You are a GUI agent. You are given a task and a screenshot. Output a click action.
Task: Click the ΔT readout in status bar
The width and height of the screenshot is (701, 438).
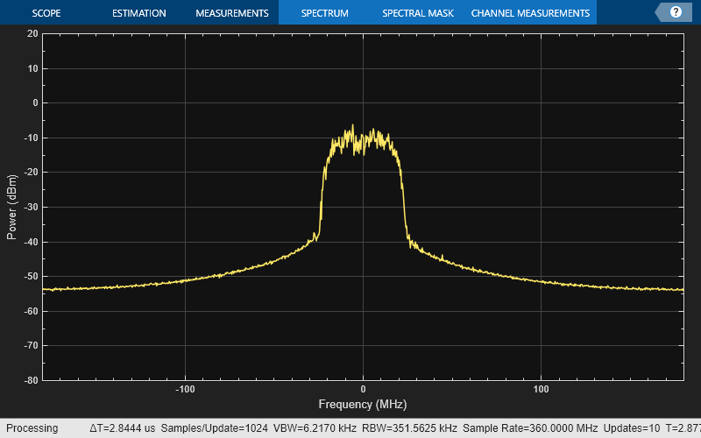123,428
